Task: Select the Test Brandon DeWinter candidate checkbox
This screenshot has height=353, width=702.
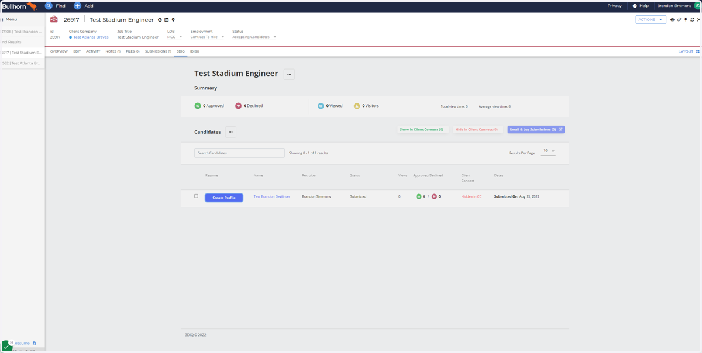Action: 196,196
